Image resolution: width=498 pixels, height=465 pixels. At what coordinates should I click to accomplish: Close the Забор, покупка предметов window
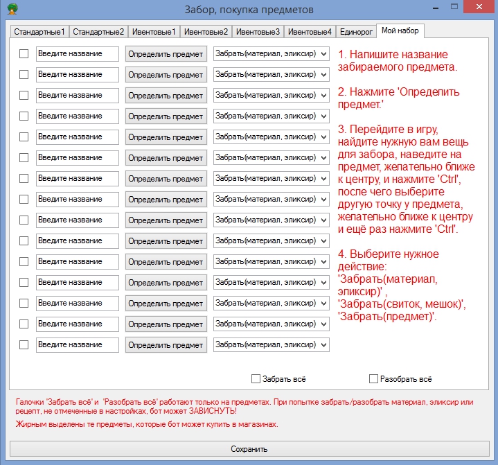(479, 6)
